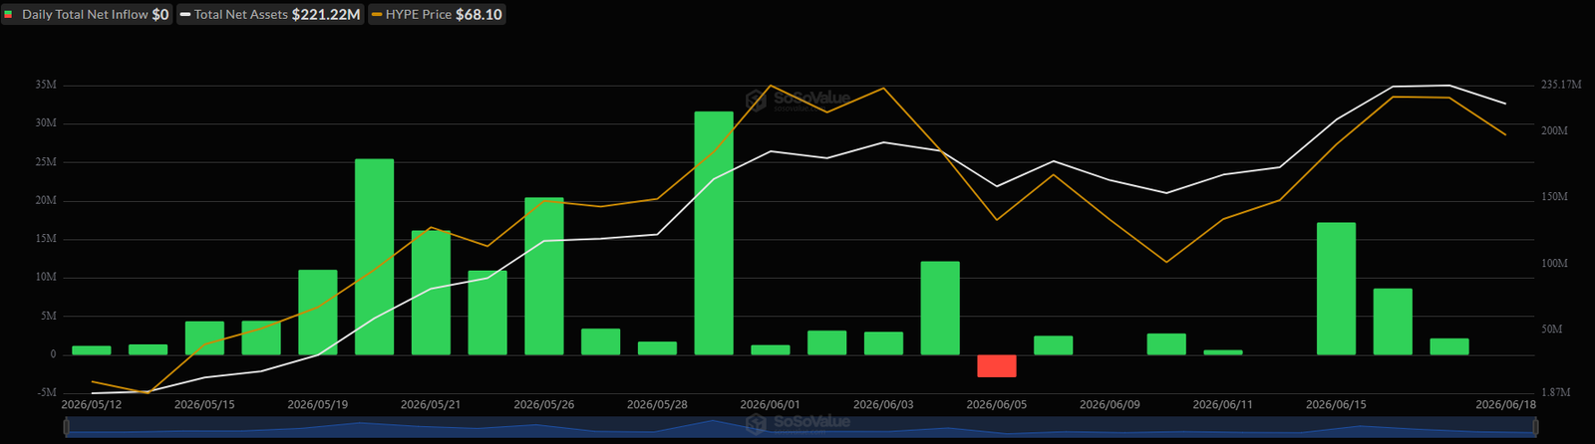Select the green bar above the 2026/05/19 label
The height and width of the screenshot is (444, 1595).
coord(318,313)
